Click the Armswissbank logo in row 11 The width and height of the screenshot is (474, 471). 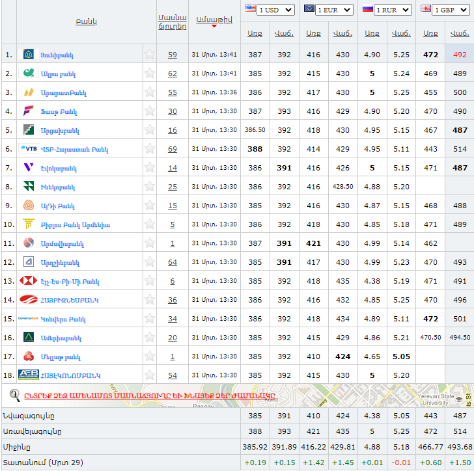coord(29,243)
